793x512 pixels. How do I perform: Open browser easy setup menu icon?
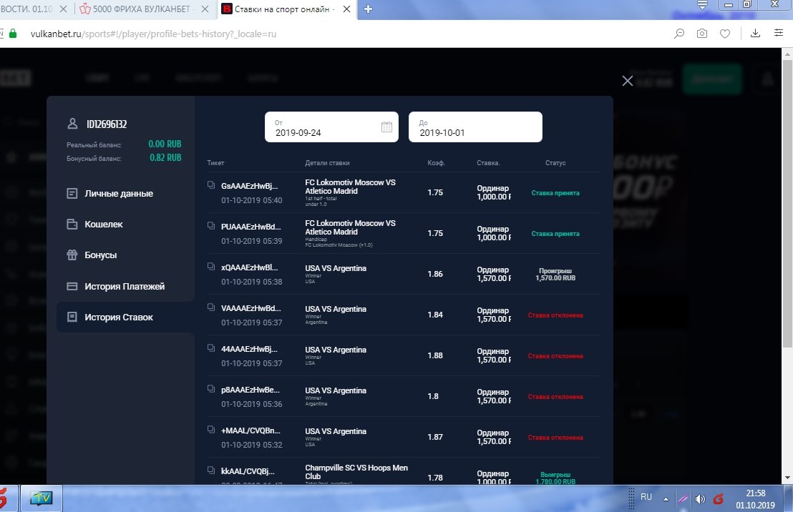coord(779,33)
